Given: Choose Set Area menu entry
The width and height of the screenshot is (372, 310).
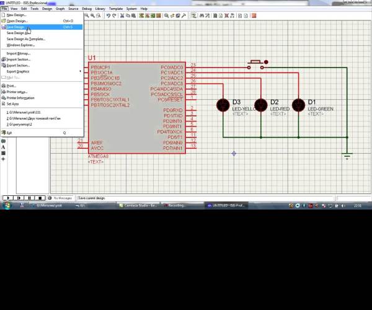Looking at the screenshot, I should 42,104.
